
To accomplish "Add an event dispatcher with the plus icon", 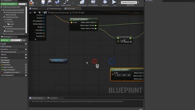I will tap(26, 75).
